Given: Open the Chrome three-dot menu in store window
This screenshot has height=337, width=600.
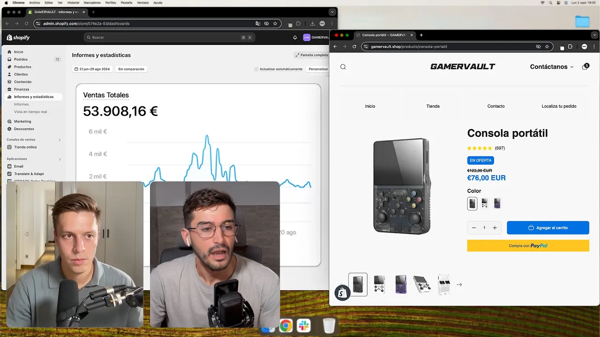Looking at the screenshot, I should (594, 47).
